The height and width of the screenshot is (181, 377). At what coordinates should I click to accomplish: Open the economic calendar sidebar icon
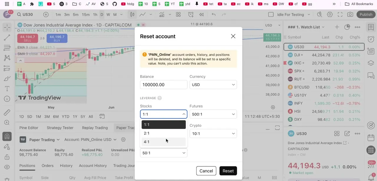pos(371,138)
